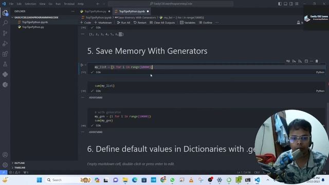Click the errors and warnings status item
Image resolution: width=329 pixels, height=185 pixels.
[14, 173]
